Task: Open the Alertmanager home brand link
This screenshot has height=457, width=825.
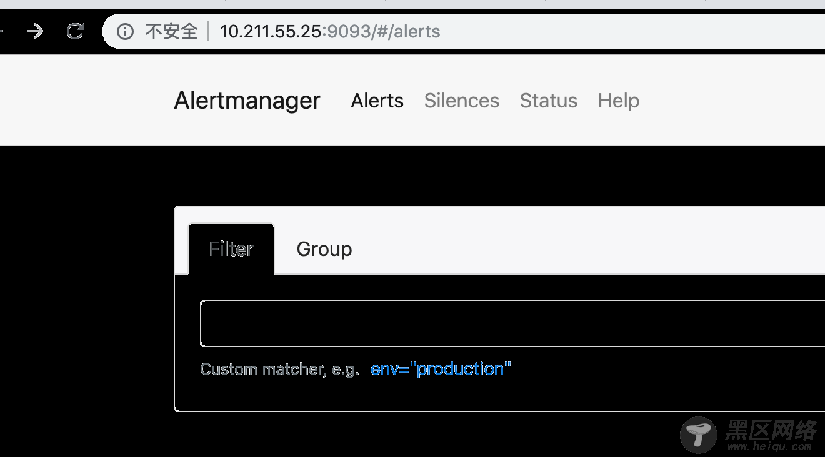Action: tap(247, 101)
